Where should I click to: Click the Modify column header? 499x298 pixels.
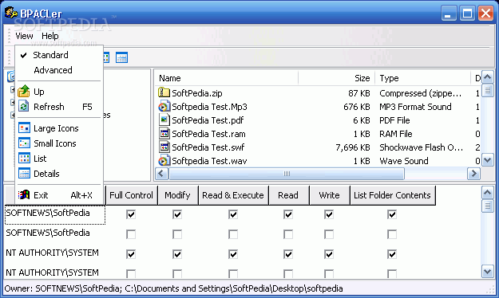click(x=177, y=195)
